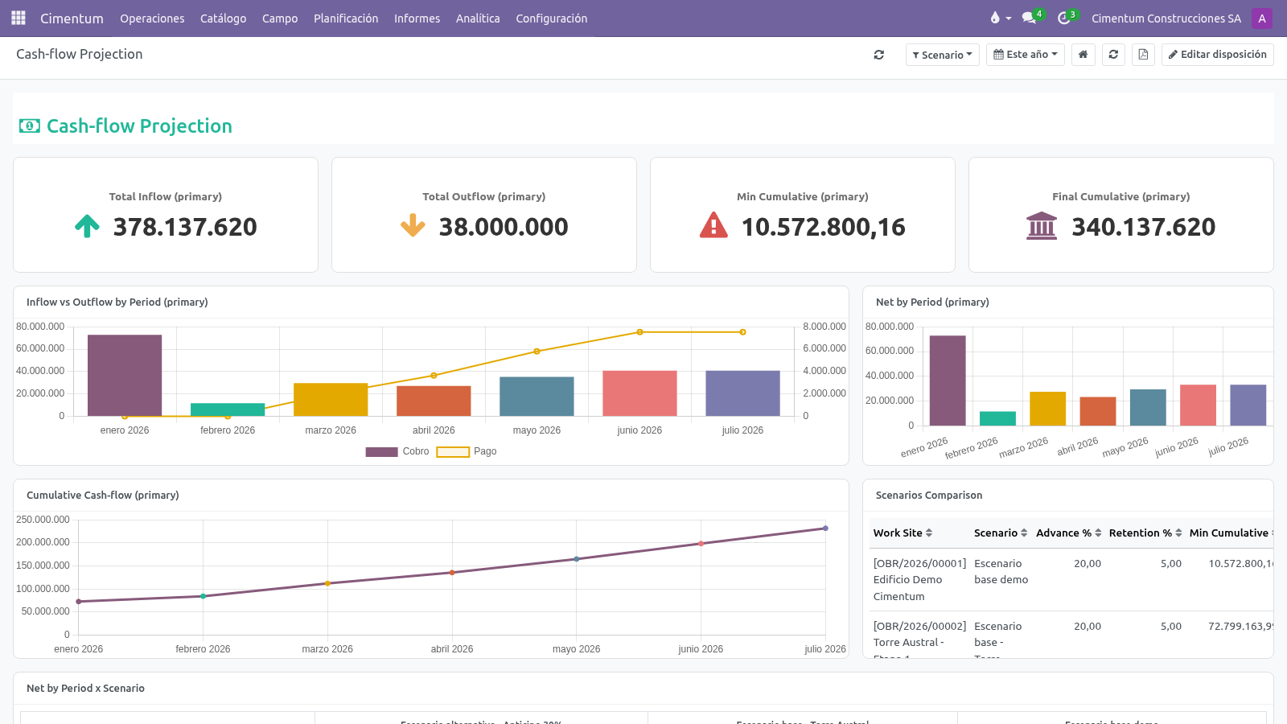Click Min Cumulative value 10.572.800,16
Image resolution: width=1287 pixels, height=724 pixels.
[823, 227]
